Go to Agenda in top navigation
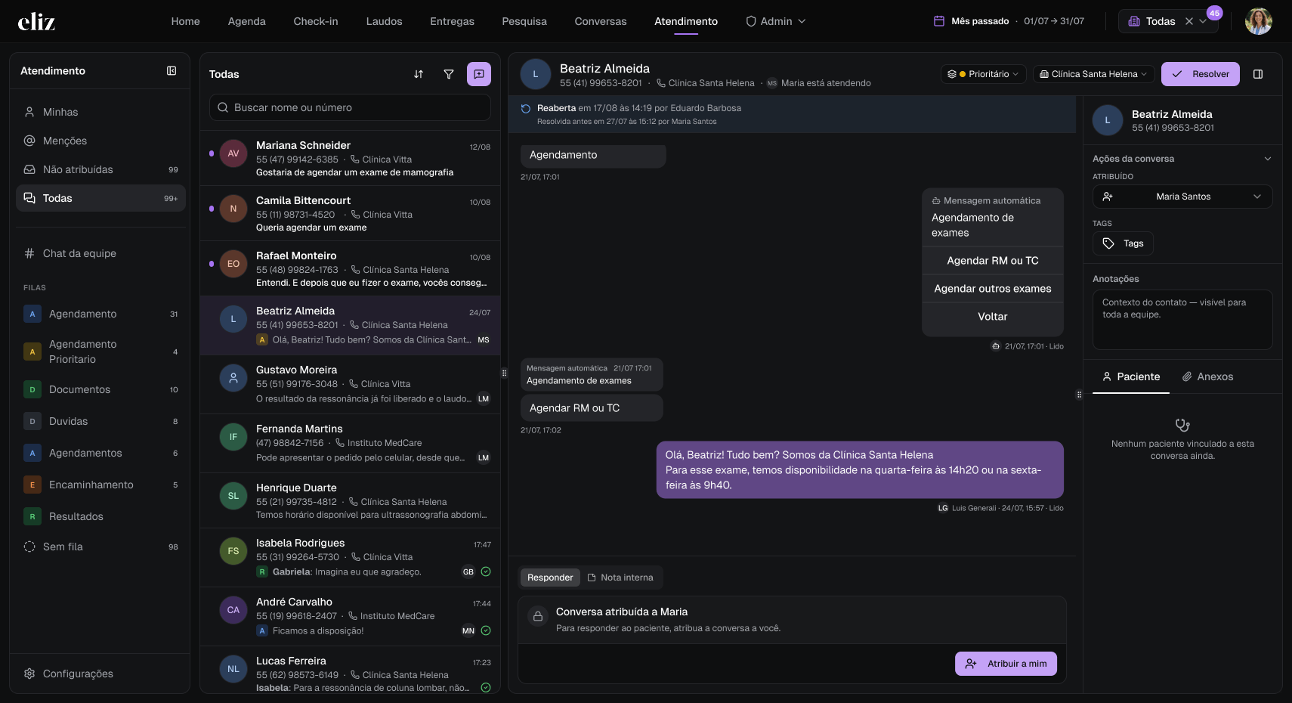This screenshot has height=703, width=1292. click(x=247, y=21)
